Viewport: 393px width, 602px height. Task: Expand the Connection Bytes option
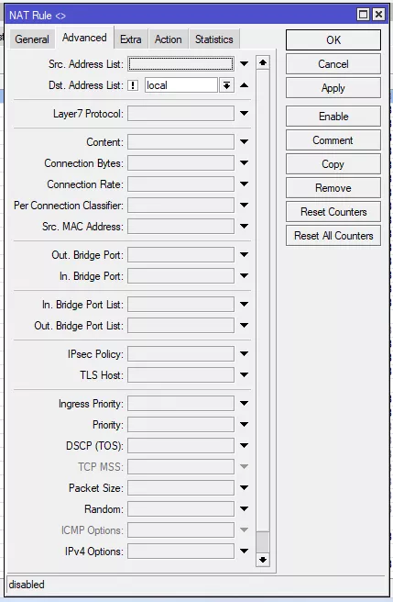[x=244, y=162]
